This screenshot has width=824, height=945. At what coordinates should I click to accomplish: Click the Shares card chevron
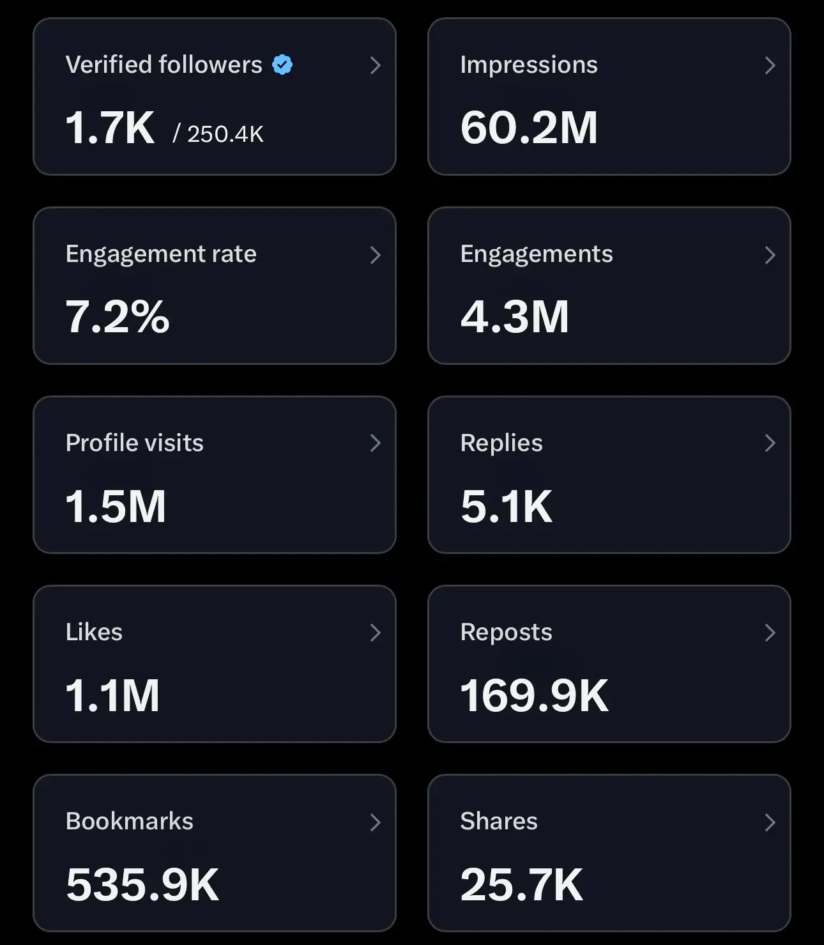pos(770,822)
